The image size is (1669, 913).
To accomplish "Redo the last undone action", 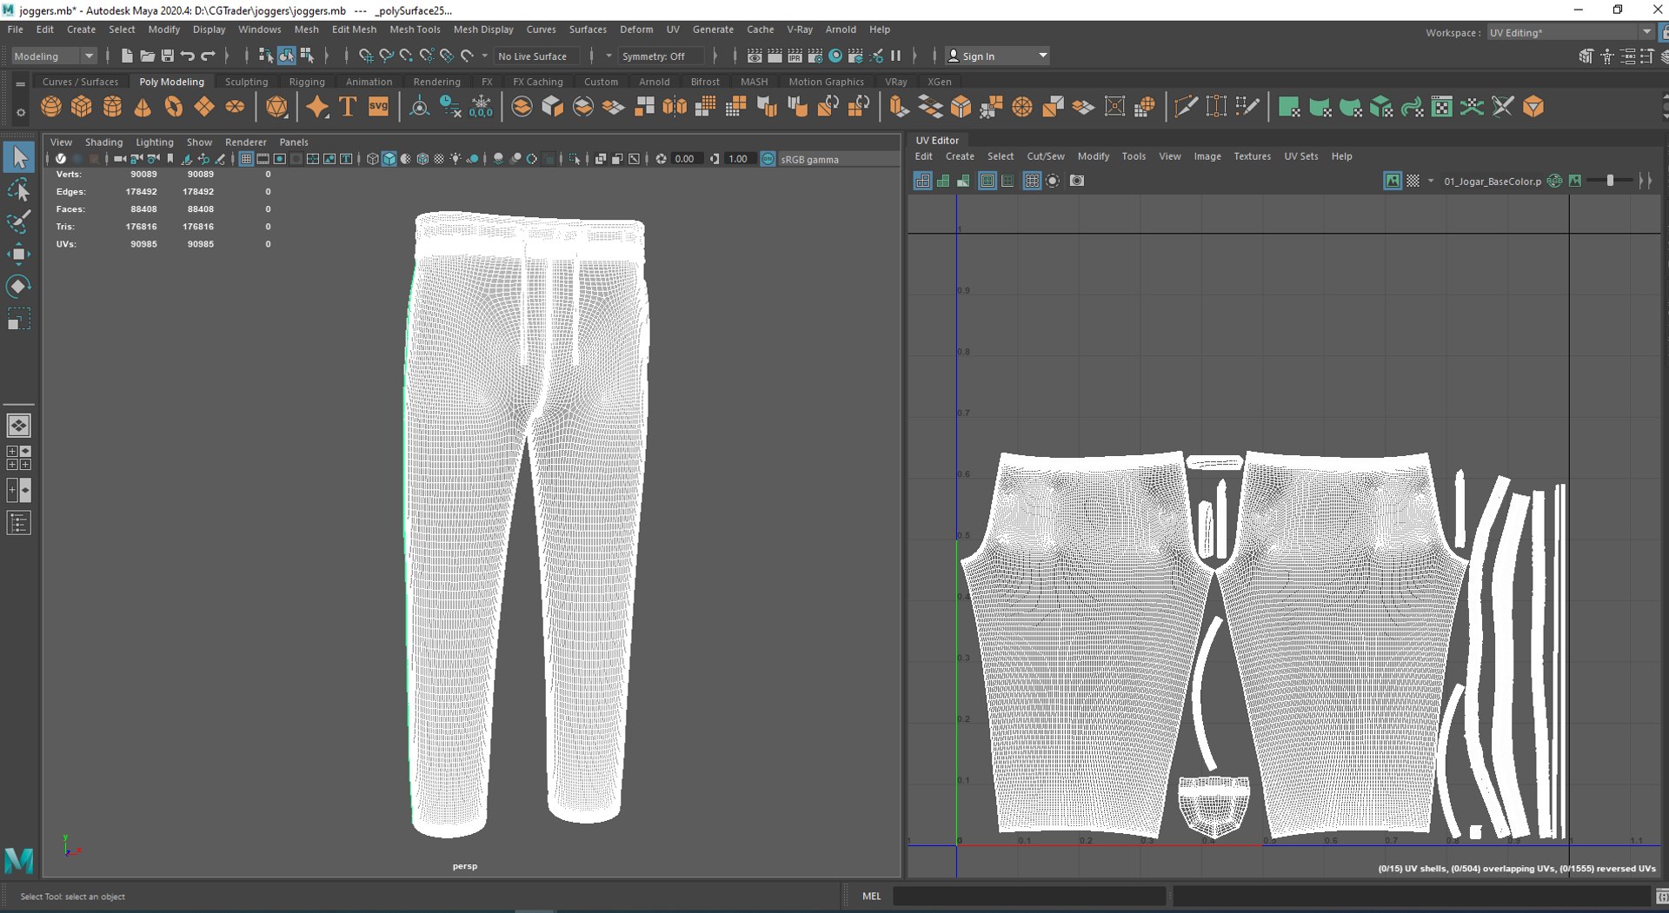I will point(209,56).
